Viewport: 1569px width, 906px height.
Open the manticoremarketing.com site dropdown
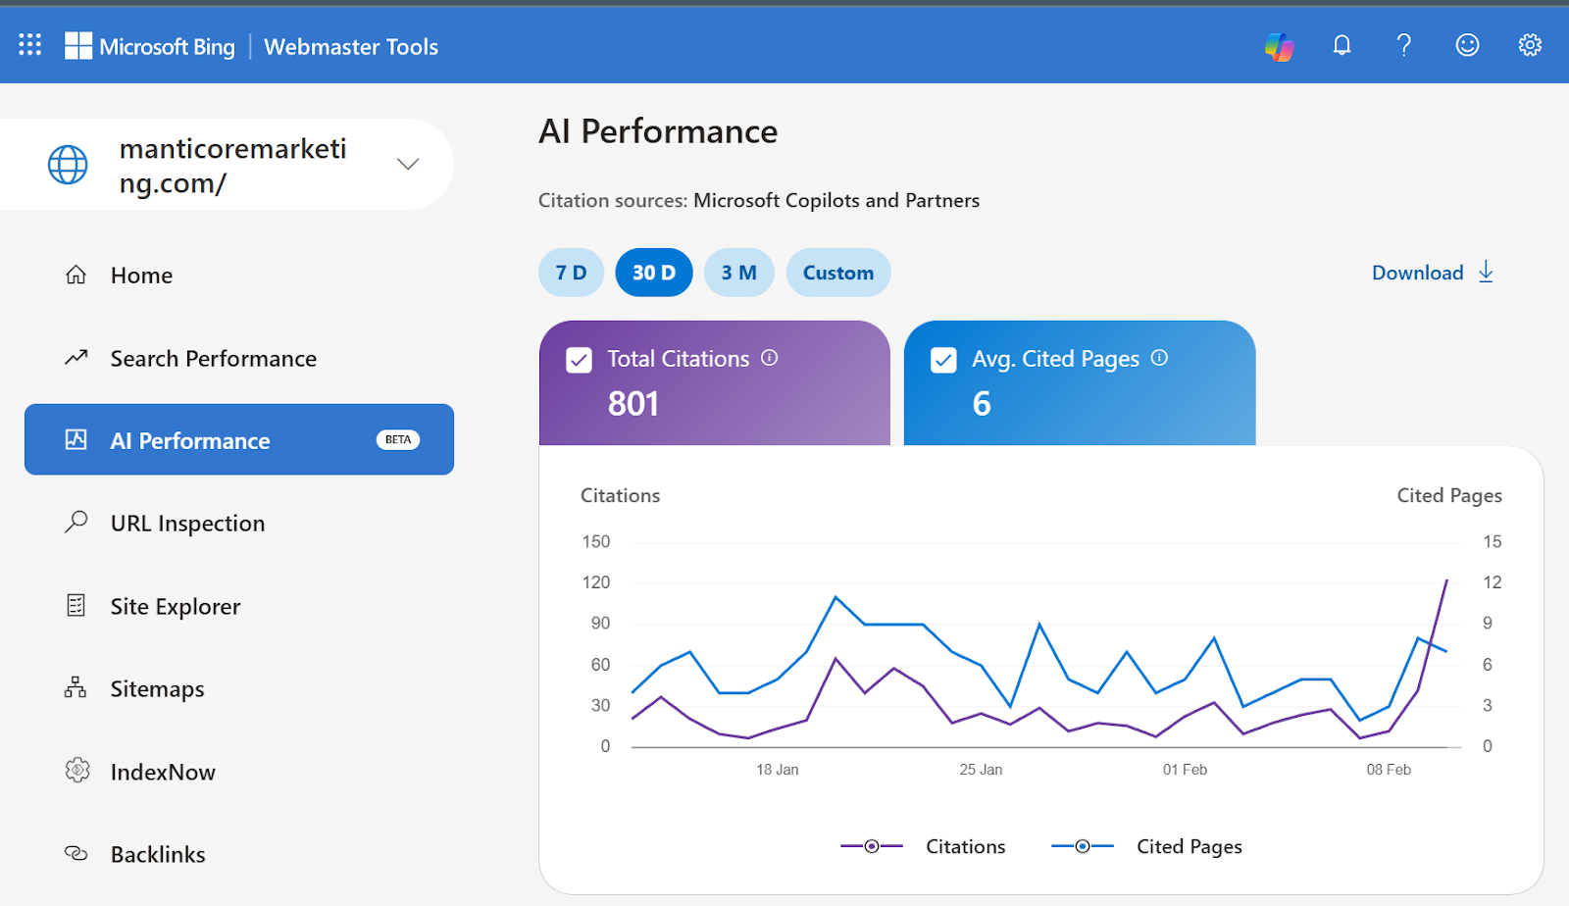pyautogui.click(x=227, y=165)
